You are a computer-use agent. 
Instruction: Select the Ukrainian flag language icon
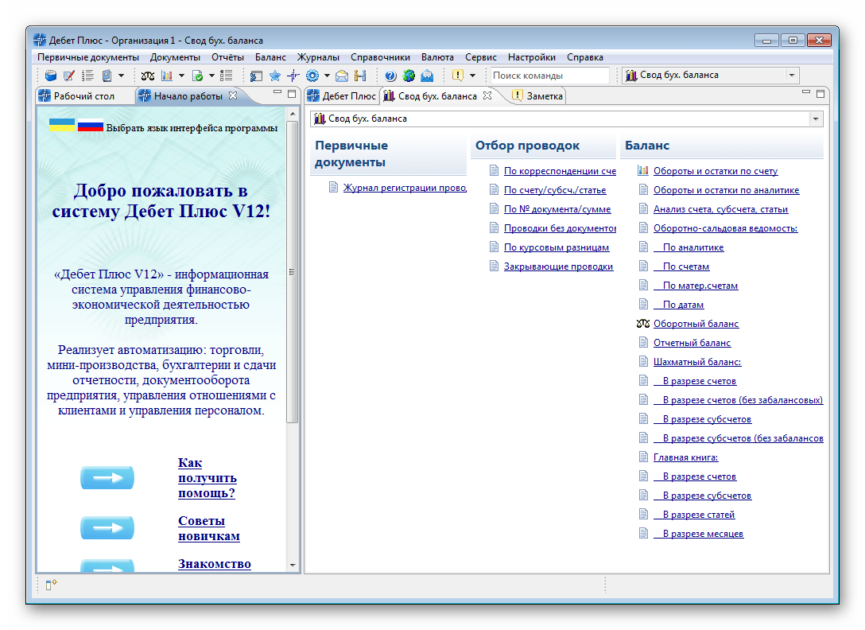62,125
